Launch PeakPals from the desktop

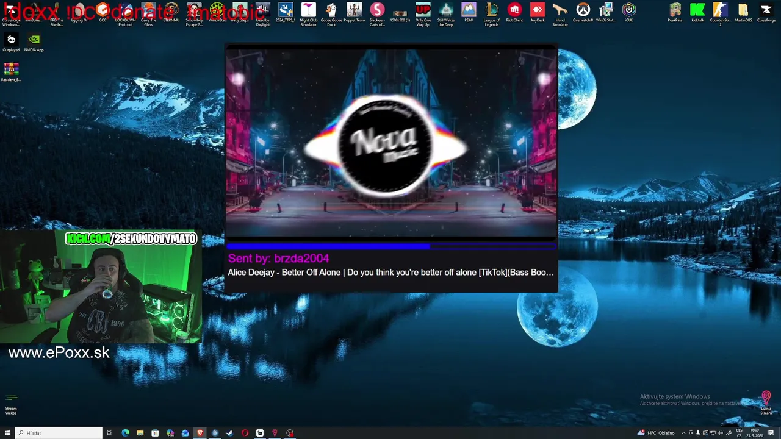click(675, 13)
